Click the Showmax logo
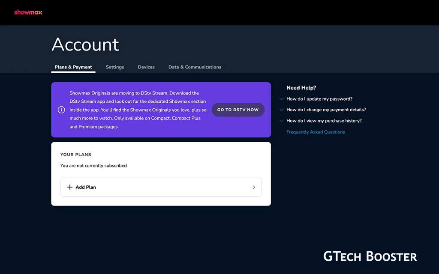The width and height of the screenshot is (439, 274). pyautogui.click(x=28, y=12)
